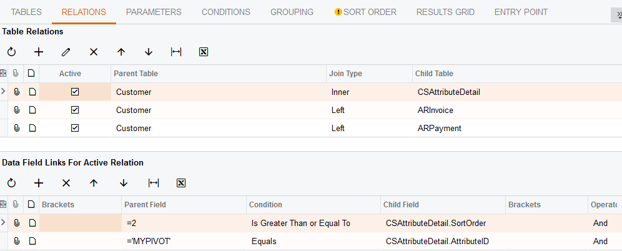622x251 pixels.
Task: Move data field link row down
Action: pyautogui.click(x=124, y=183)
